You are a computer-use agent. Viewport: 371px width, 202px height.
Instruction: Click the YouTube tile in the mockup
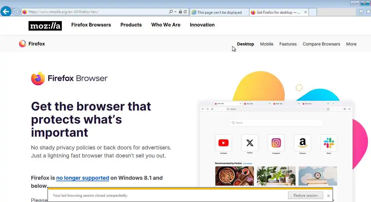coord(223,143)
